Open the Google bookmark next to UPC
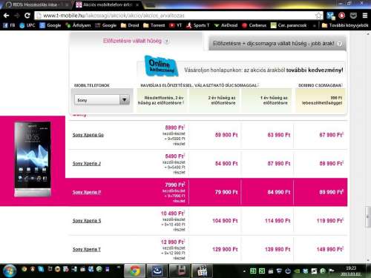 50,25
